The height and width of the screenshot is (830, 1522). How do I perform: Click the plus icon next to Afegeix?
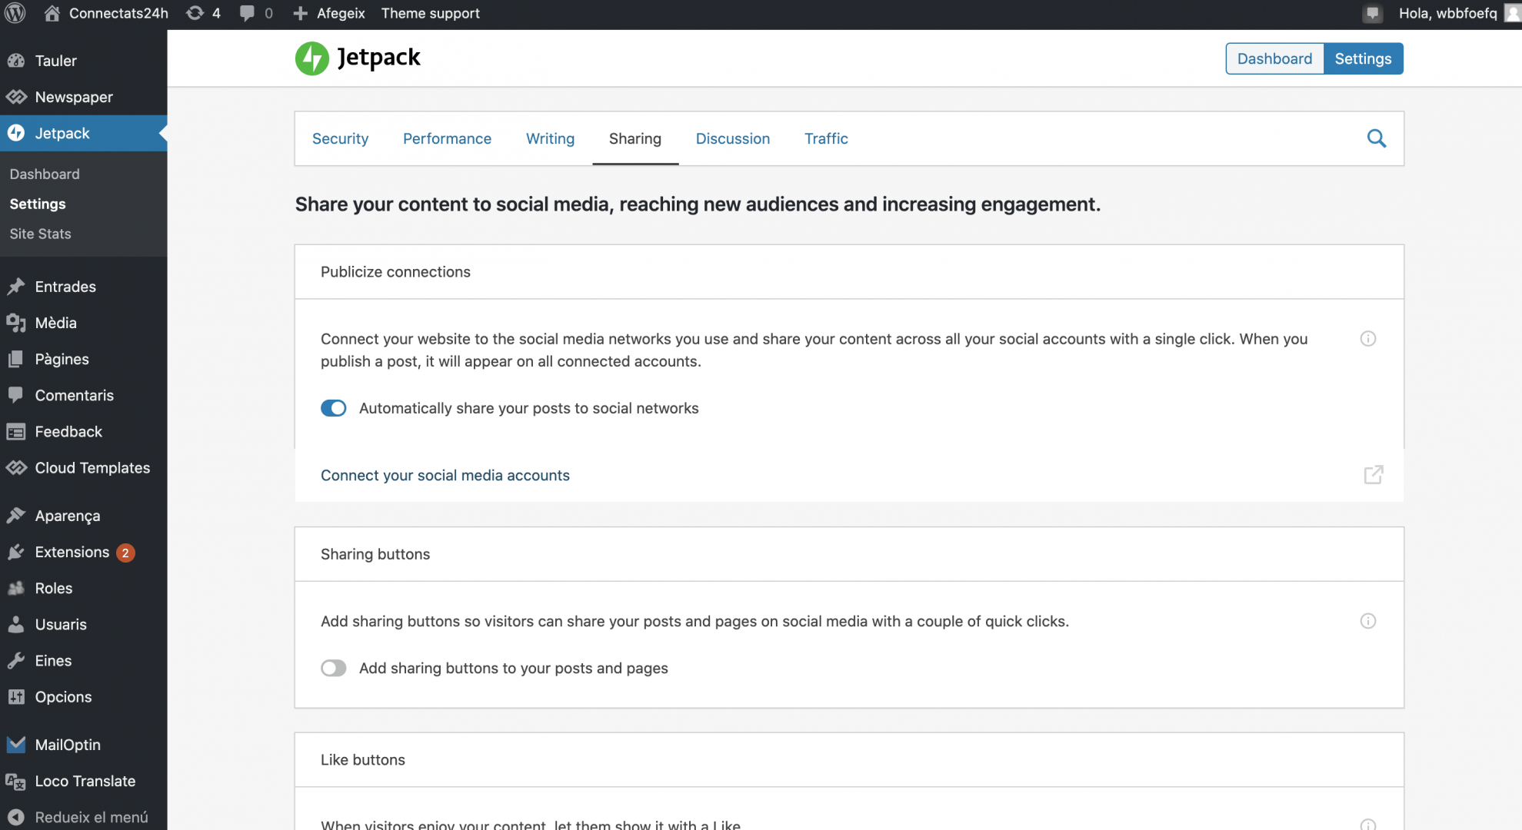(x=301, y=13)
